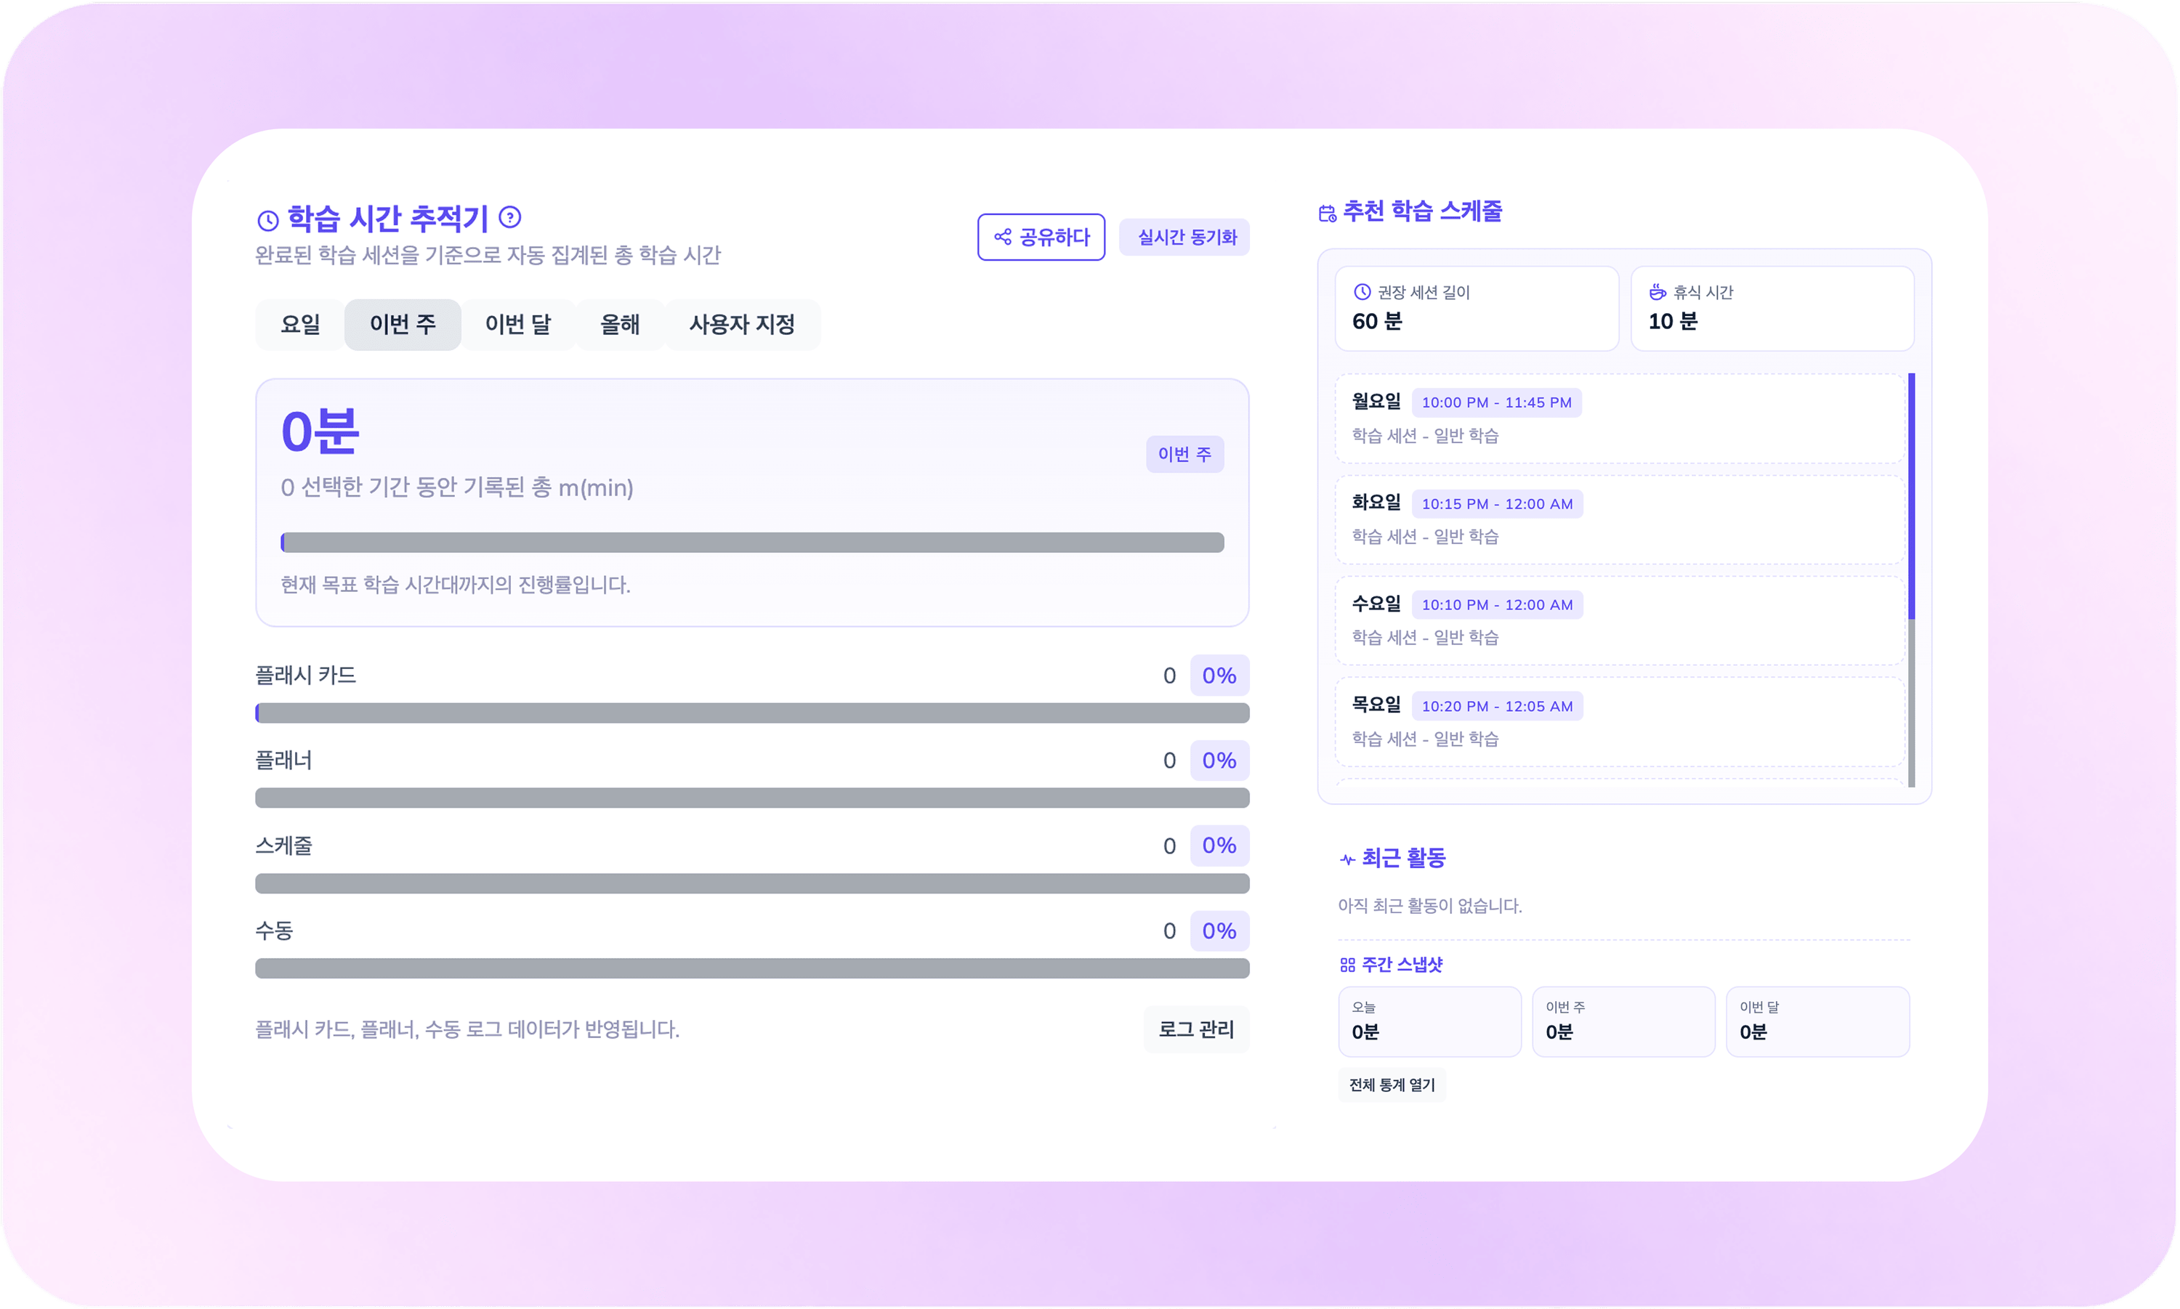
Task: Click the 플래시 카드 0% percentage badge
Action: [x=1219, y=676]
